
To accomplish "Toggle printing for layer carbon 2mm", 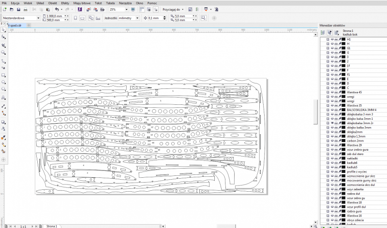I will pyautogui.click(x=336, y=141).
